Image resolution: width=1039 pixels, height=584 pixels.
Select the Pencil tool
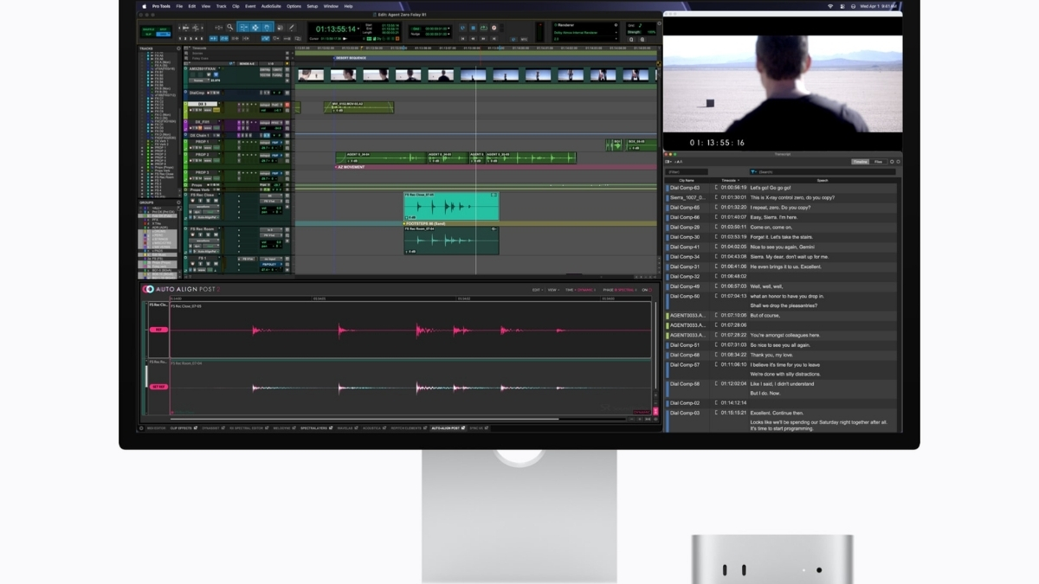click(x=293, y=27)
